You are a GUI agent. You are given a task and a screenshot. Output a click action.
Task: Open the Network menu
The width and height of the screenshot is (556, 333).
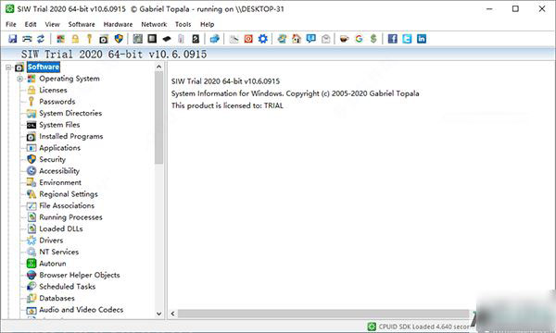(154, 24)
